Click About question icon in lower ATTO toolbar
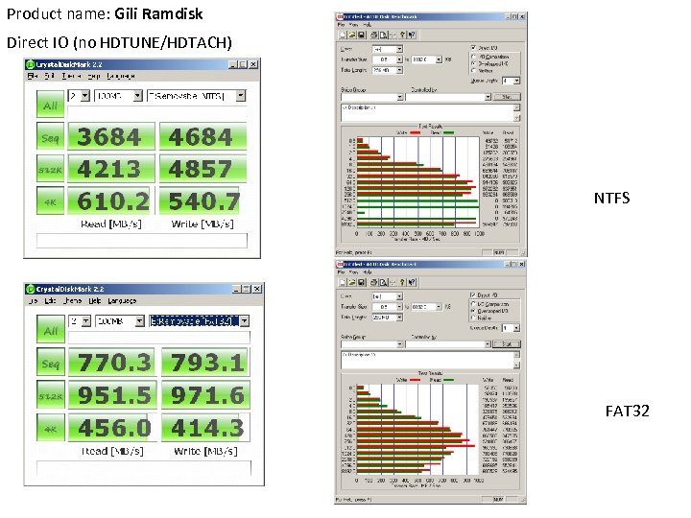Image resolution: width=691 pixels, height=518 pixels. click(x=402, y=282)
